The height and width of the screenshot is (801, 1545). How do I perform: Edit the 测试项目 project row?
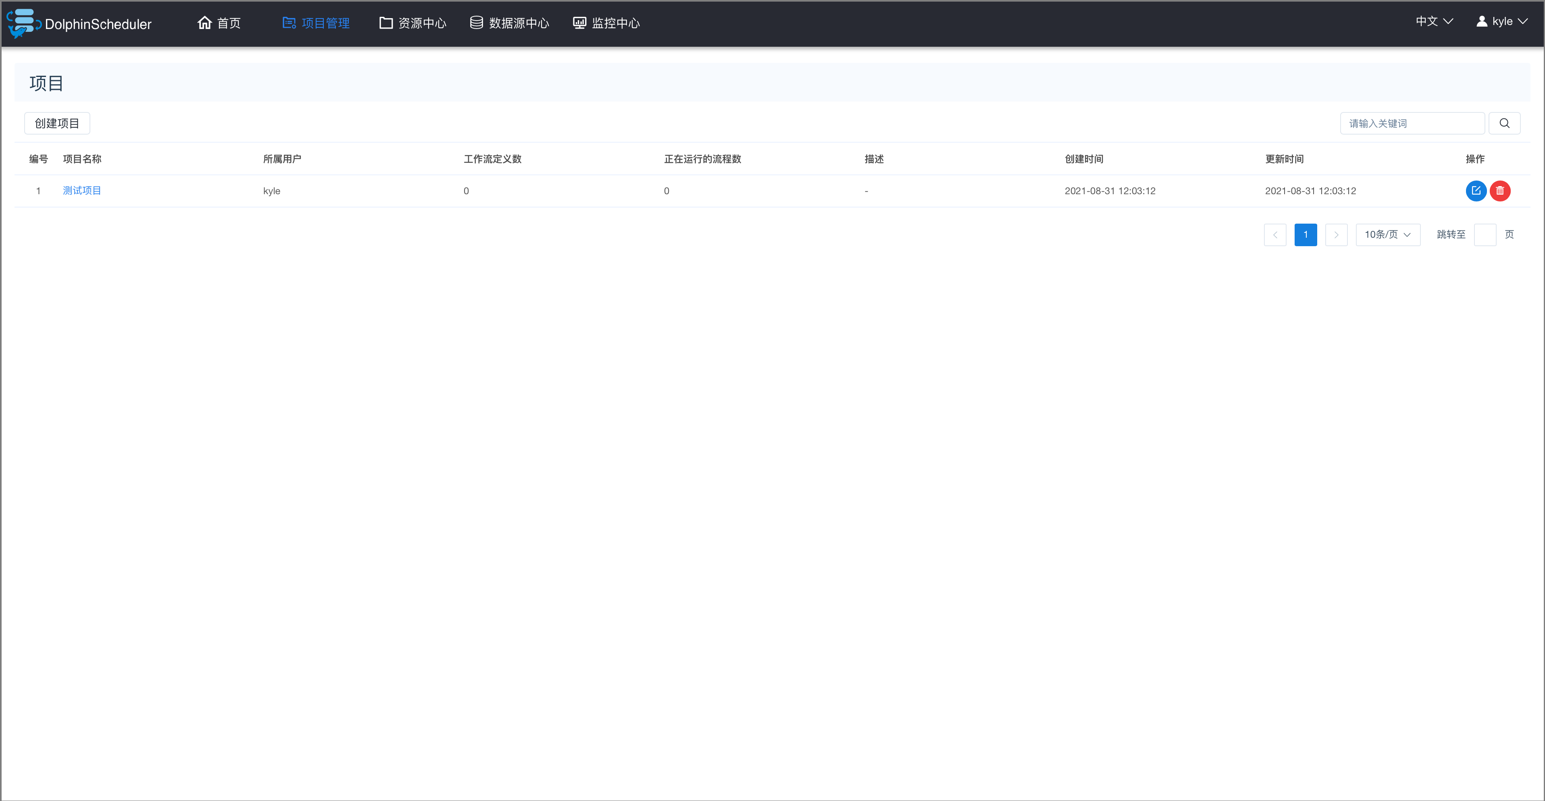[1476, 191]
